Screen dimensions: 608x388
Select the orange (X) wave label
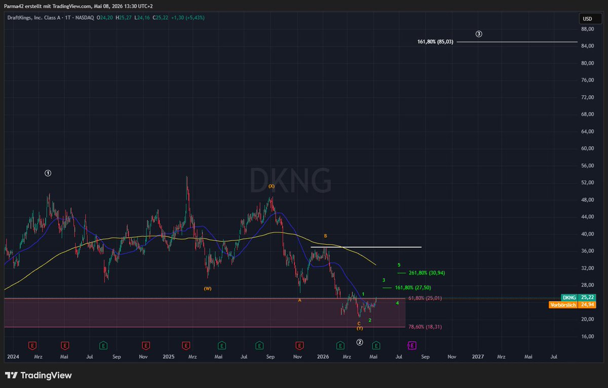coord(272,186)
